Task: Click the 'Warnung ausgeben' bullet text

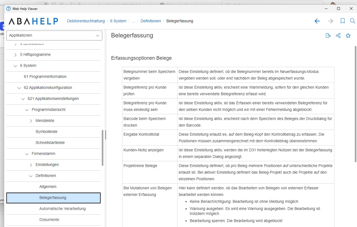Action: click(x=255, y=211)
